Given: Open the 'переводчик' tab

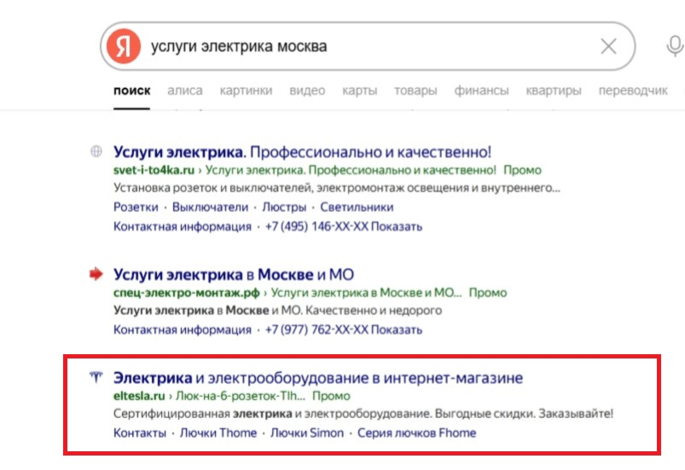Looking at the screenshot, I should point(633,91).
